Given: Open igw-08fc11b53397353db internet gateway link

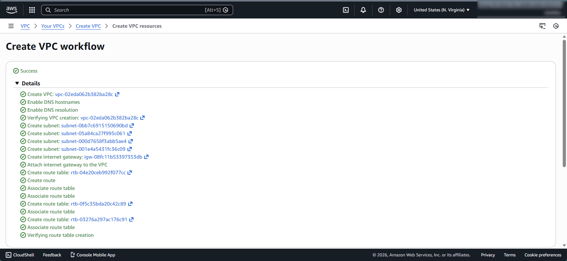Looking at the screenshot, I should click(113, 157).
